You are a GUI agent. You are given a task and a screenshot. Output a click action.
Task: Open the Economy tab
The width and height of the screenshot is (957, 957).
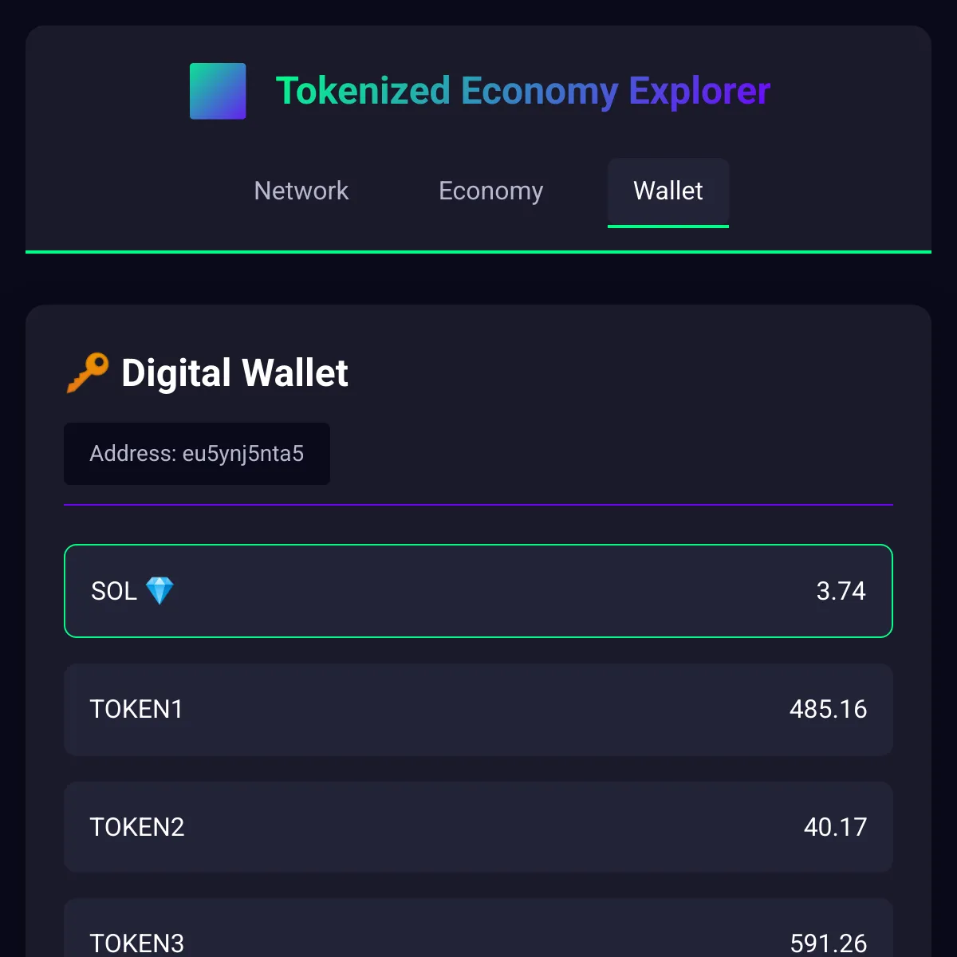click(490, 191)
